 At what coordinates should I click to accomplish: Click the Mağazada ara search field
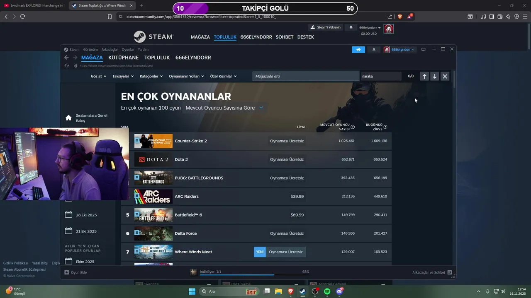point(306,76)
